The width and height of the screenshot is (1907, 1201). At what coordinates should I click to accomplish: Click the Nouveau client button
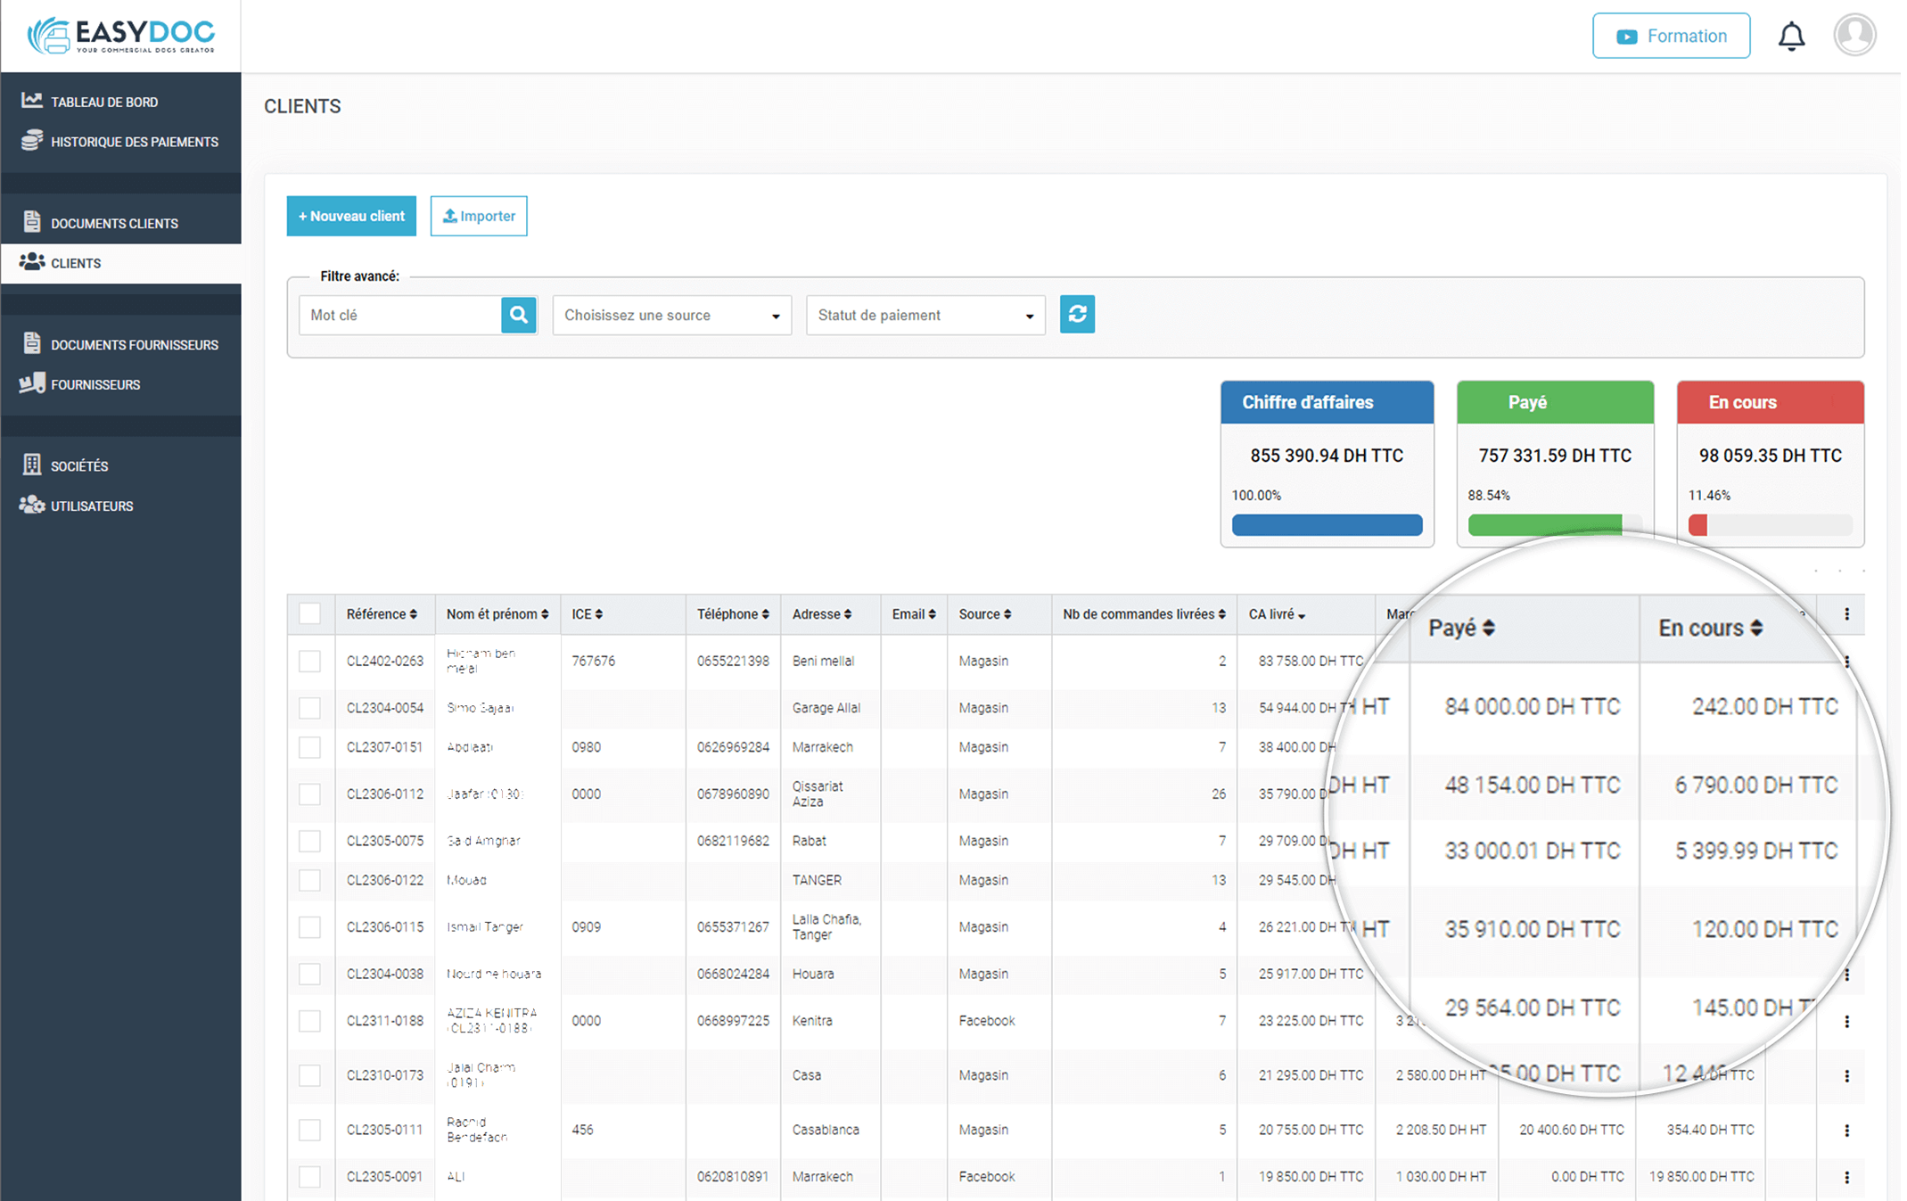[x=351, y=216]
